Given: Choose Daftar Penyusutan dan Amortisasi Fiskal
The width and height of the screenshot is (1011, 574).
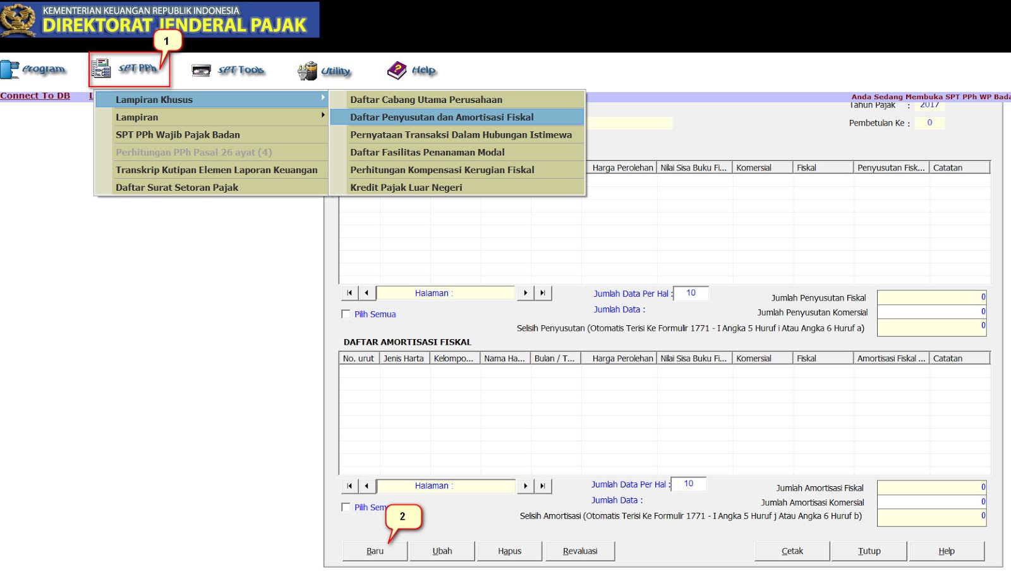Looking at the screenshot, I should click(x=457, y=117).
